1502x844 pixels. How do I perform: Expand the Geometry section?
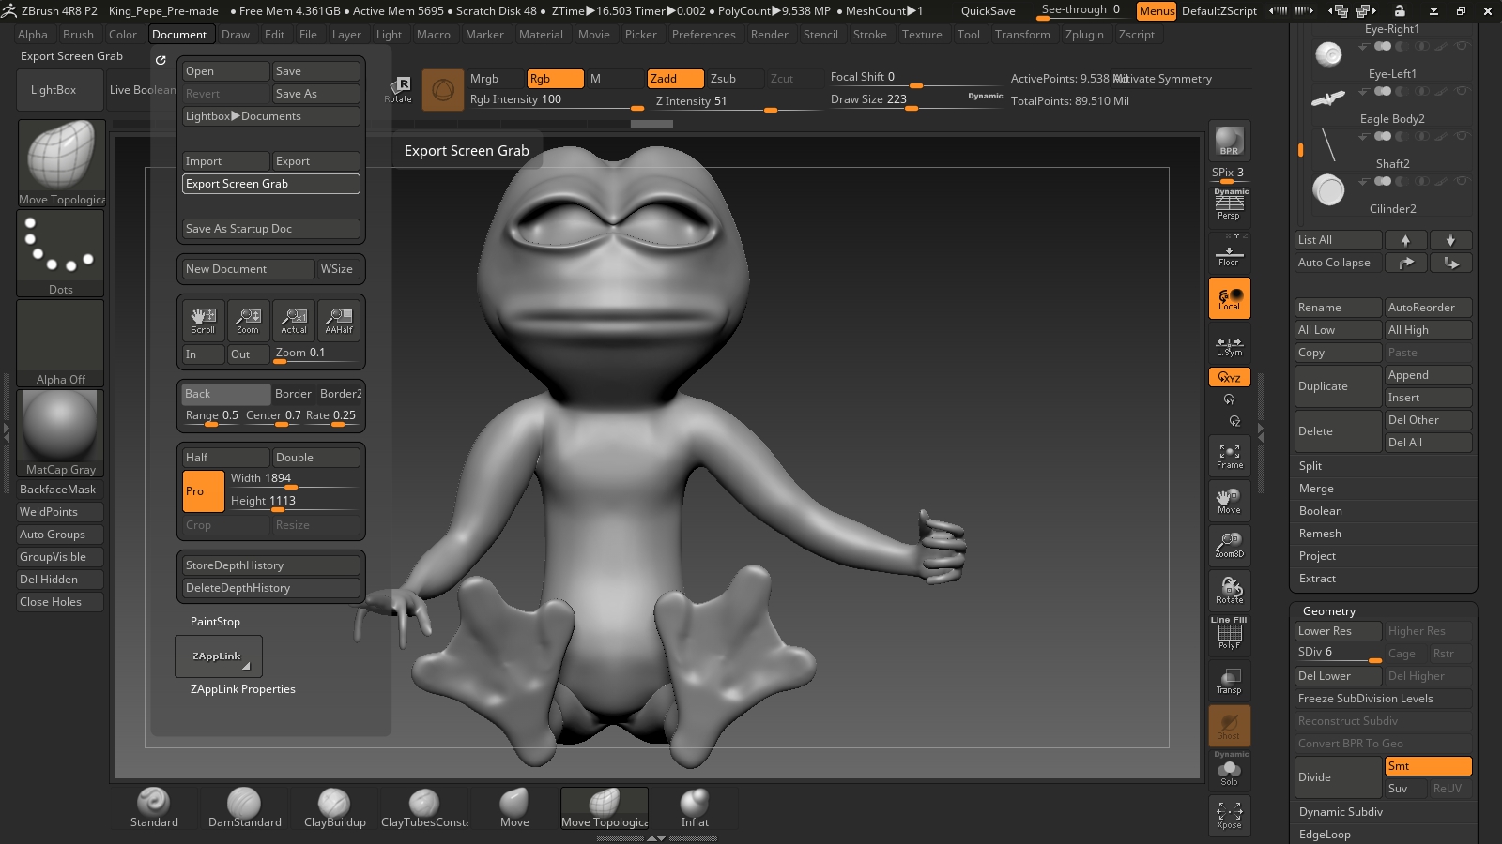1329,611
